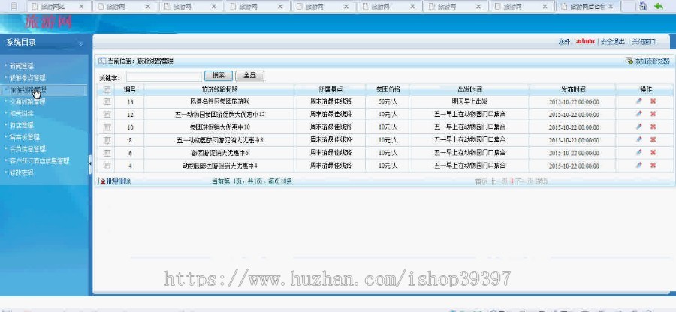Screen dimensions: 676x312
Task: Open 客户预订酒店信息管理 in the sidebar
Action: [x=39, y=161]
